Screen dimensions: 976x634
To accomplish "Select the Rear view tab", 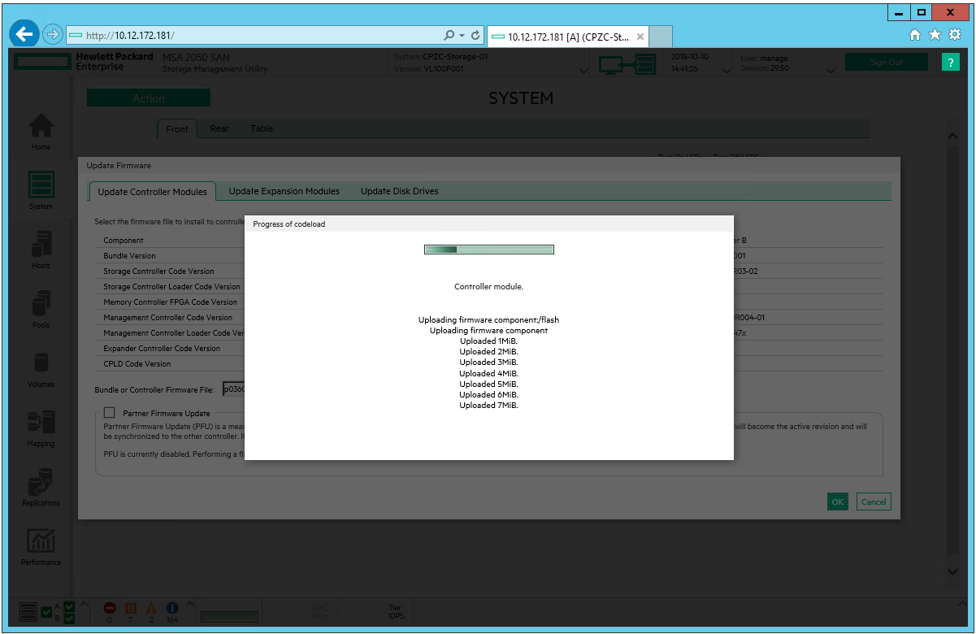I will coord(219,128).
